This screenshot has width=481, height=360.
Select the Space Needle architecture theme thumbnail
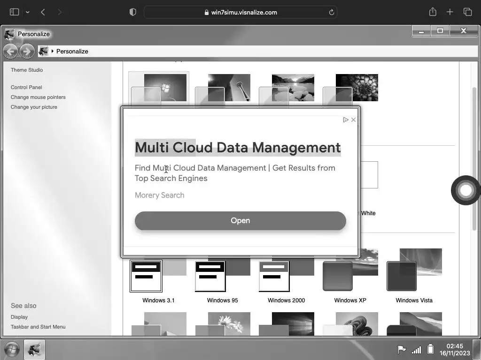(x=222, y=90)
